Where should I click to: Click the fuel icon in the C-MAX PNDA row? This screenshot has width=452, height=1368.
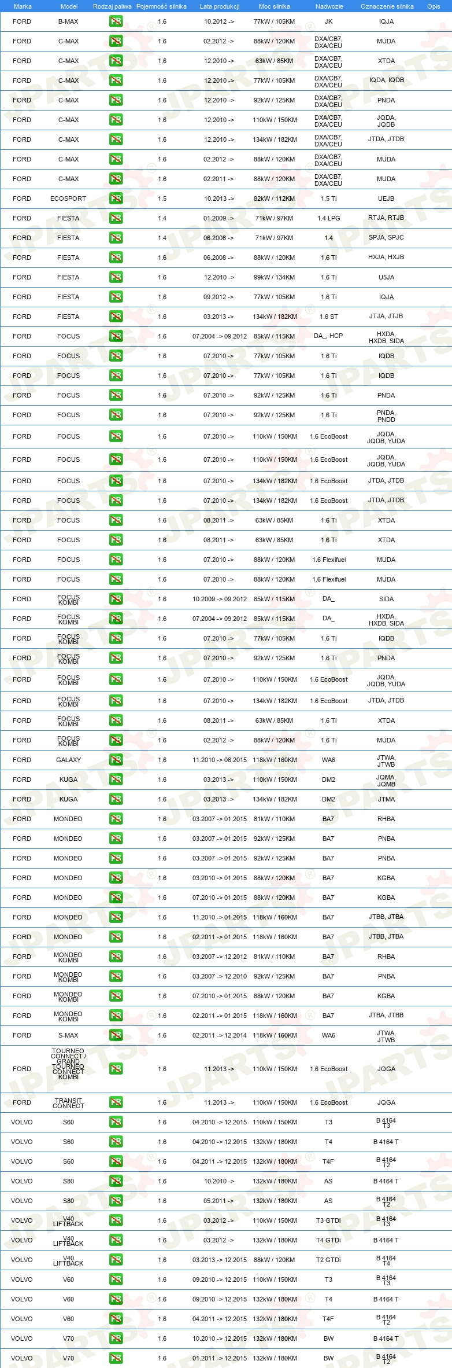[x=116, y=100]
